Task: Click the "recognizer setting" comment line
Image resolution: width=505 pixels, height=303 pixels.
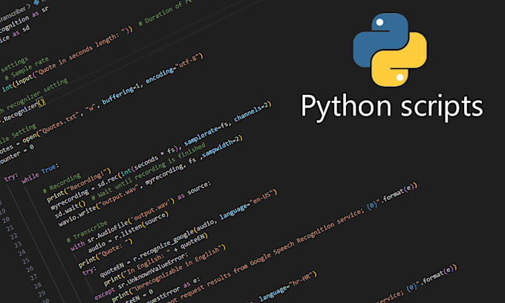Action: point(33,96)
